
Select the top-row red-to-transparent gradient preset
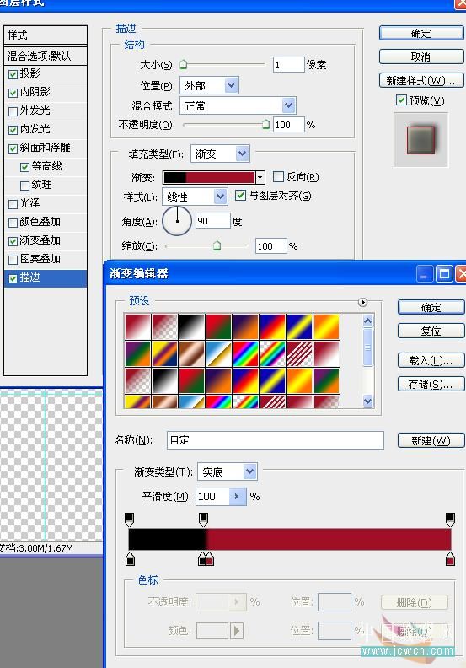[164, 326]
